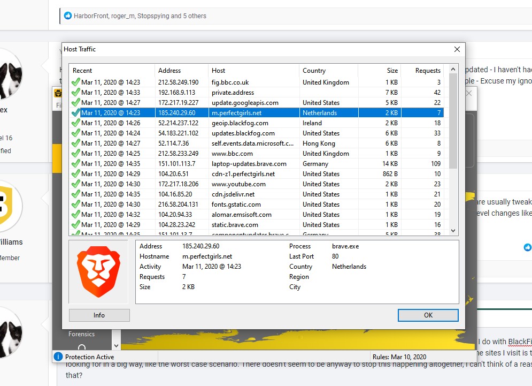This screenshot has width=532, height=386.
Task: Click the Brave lion process icon
Action: (98, 272)
